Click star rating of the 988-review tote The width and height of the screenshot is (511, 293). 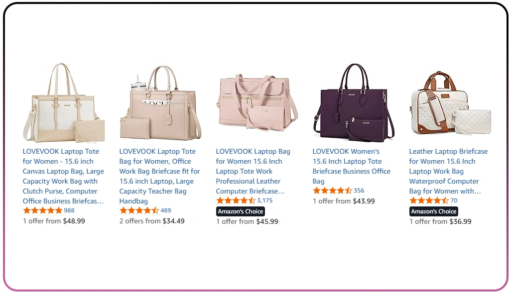pyautogui.click(x=42, y=210)
